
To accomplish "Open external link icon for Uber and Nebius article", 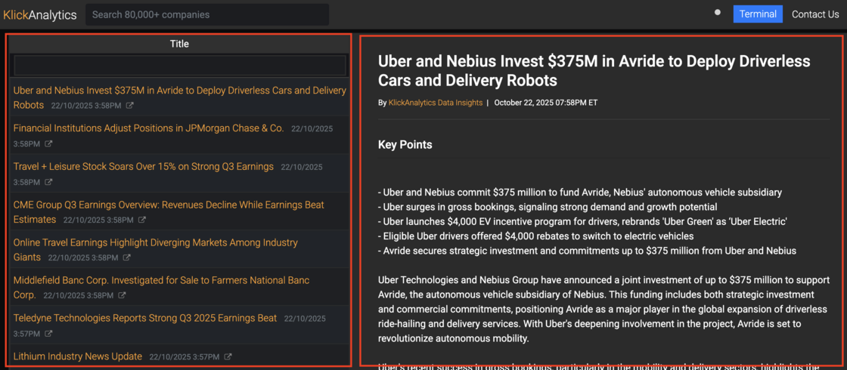I will pyautogui.click(x=129, y=106).
